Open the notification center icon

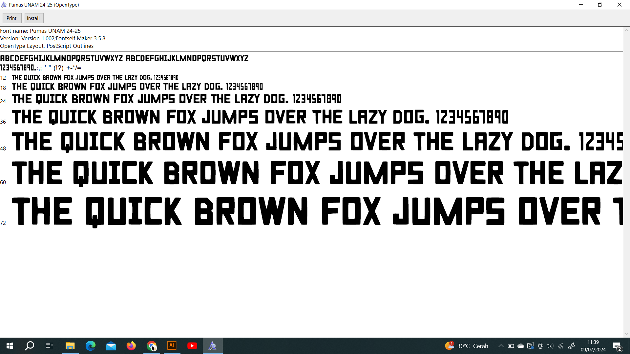617,346
